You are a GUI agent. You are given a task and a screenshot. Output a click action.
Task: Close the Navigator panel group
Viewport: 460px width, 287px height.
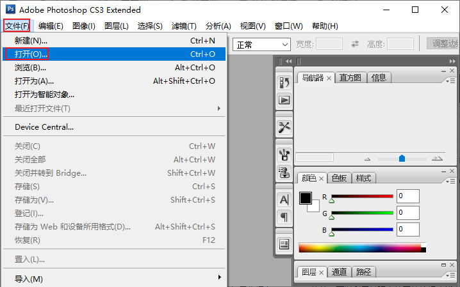(x=452, y=71)
